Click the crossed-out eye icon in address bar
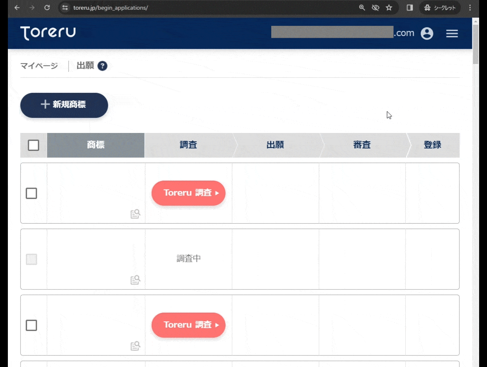The height and width of the screenshot is (367, 487). (375, 7)
